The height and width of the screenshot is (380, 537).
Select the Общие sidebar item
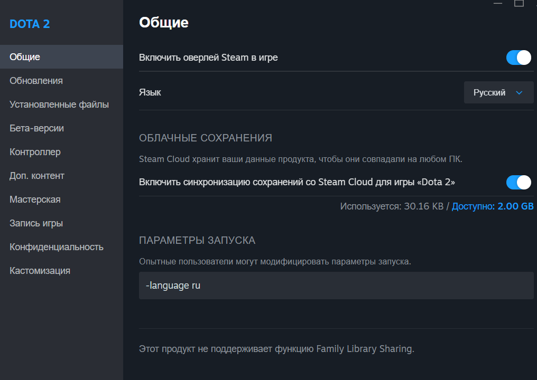(25, 57)
